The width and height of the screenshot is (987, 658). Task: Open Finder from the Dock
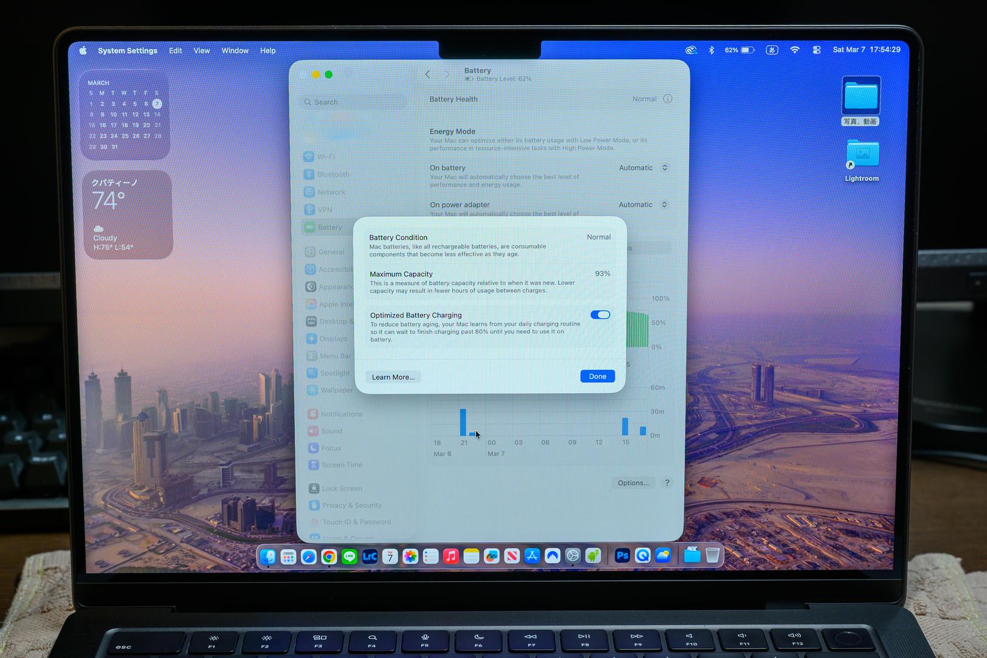tap(268, 556)
